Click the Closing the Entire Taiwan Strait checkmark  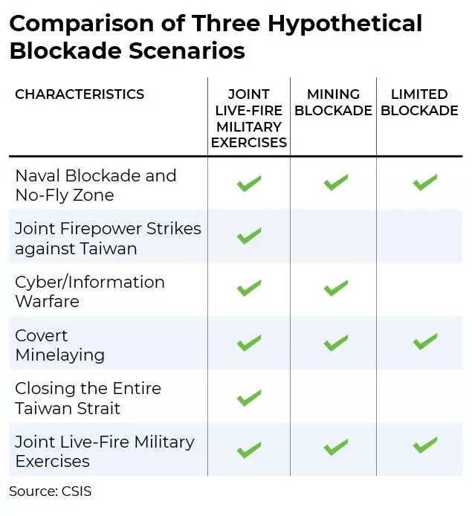(x=249, y=397)
